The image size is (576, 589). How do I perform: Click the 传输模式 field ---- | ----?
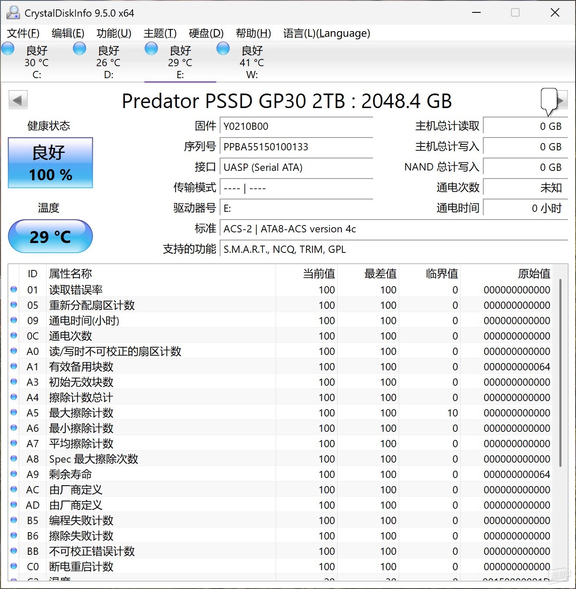tap(297, 188)
